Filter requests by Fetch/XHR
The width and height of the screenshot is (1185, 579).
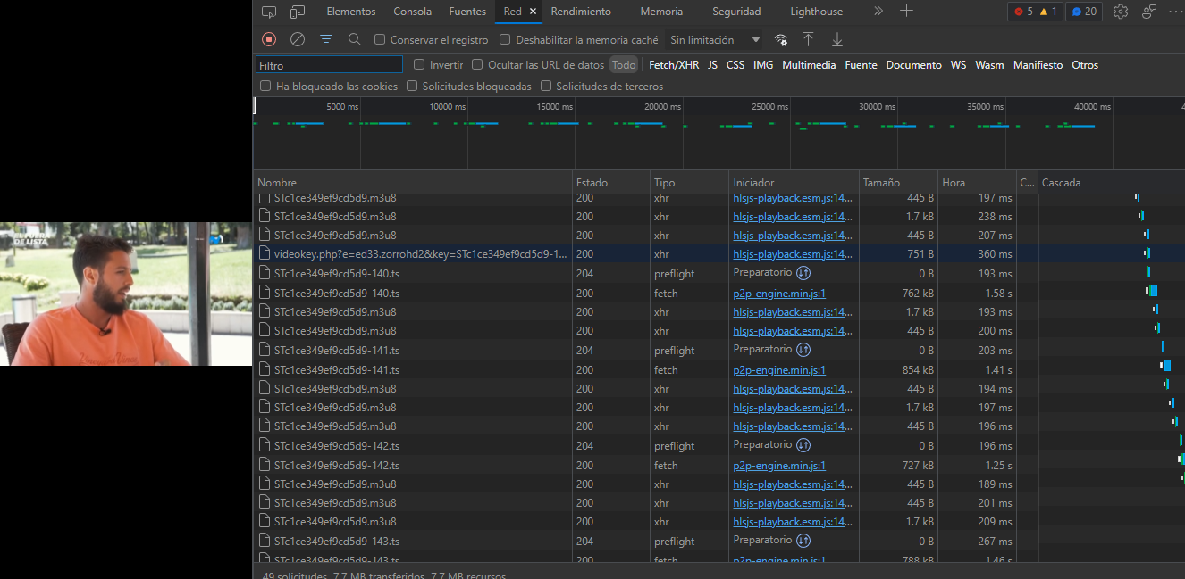click(x=674, y=64)
